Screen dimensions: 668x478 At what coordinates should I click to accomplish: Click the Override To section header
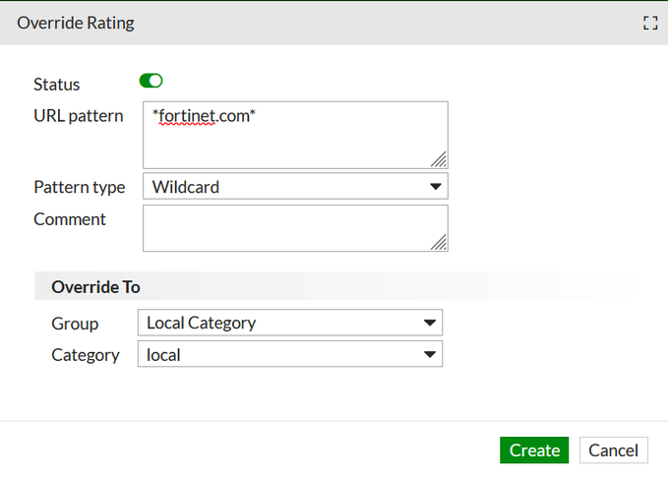tap(95, 286)
